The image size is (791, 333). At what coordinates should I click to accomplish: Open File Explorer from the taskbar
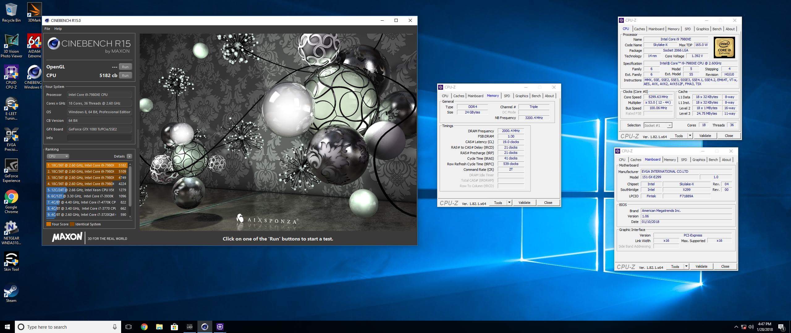159,327
